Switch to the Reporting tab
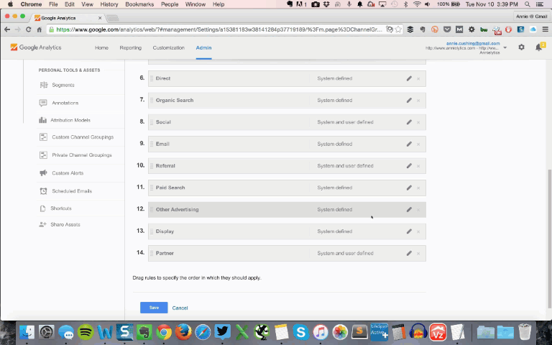Image resolution: width=552 pixels, height=345 pixels. [130, 48]
